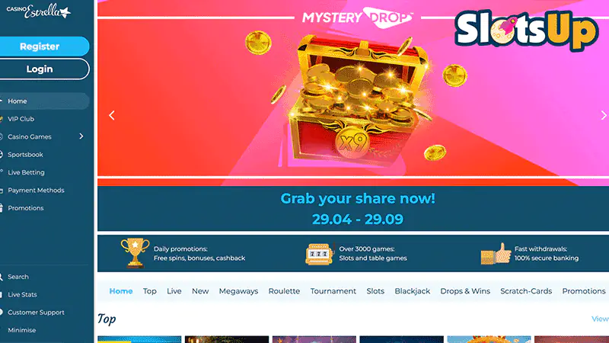
Task: Collapse the sidebar with Minimise
Action: (22, 330)
